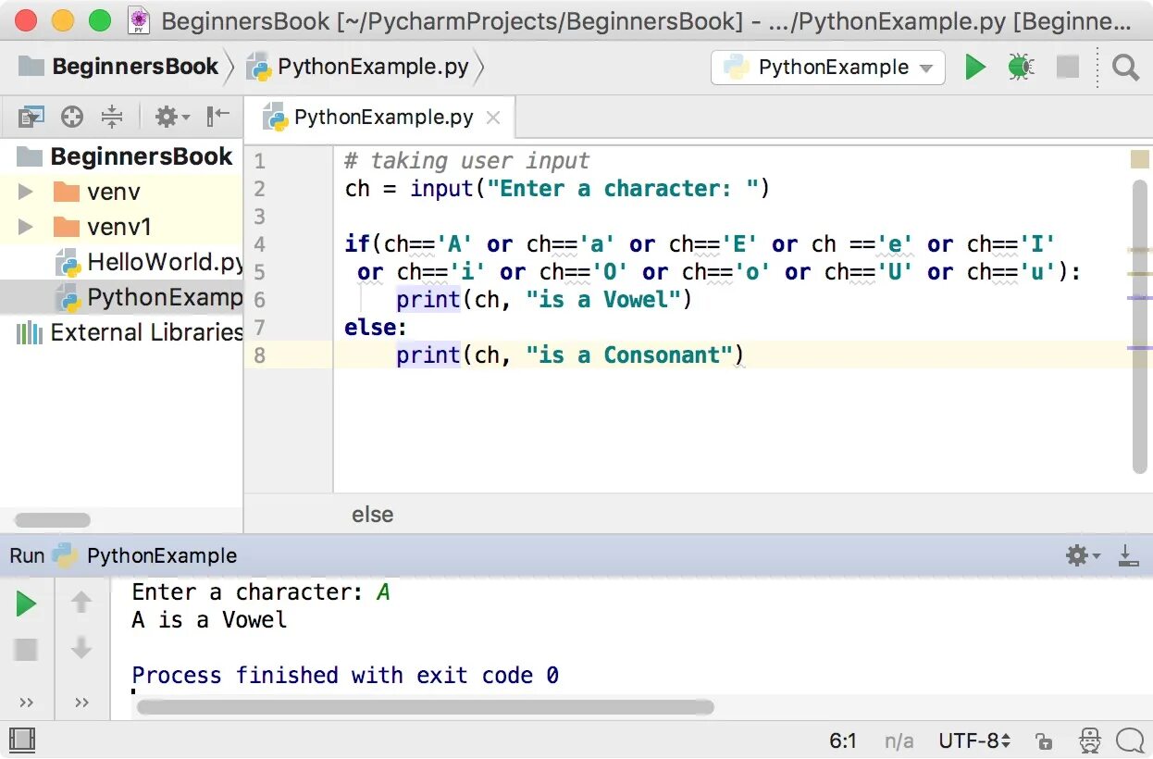
Task: Click the 6:1 caret position indicator
Action: point(843,740)
